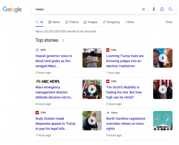The image size is (179, 145).
Task: Click CNN icon above Tim Scott story
Action: (x=108, y=81)
